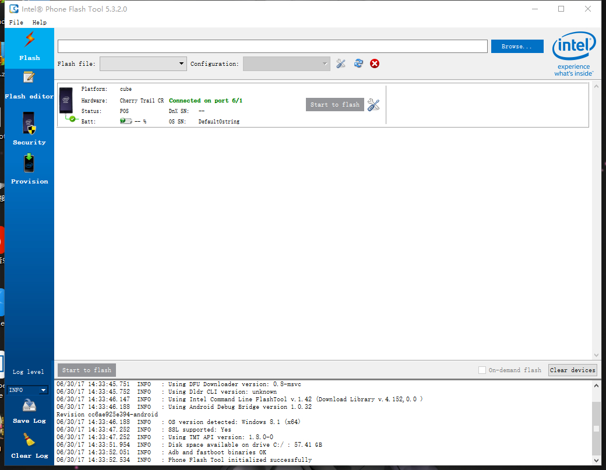
Task: Minimize the Phone Flash Tool window
Action: click(535, 9)
